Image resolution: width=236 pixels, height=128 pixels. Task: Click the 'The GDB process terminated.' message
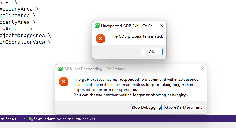pyautogui.click(x=137, y=36)
